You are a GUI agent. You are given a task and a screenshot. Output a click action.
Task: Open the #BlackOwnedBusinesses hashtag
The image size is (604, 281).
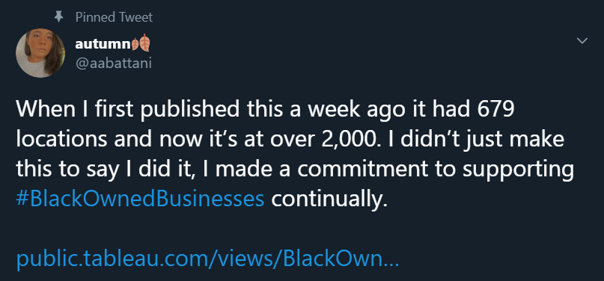(x=140, y=199)
